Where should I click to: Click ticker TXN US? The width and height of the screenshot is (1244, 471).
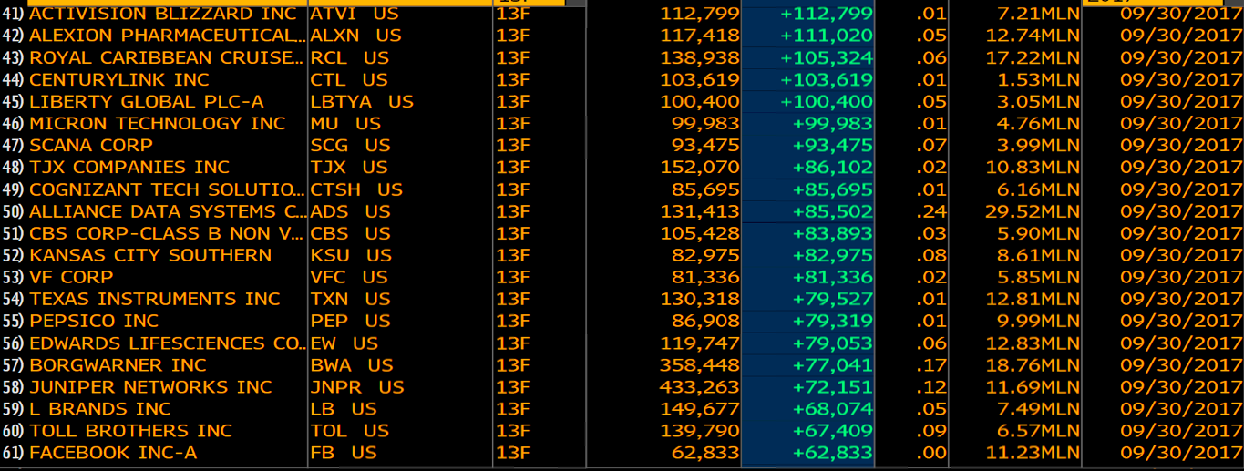[351, 299]
